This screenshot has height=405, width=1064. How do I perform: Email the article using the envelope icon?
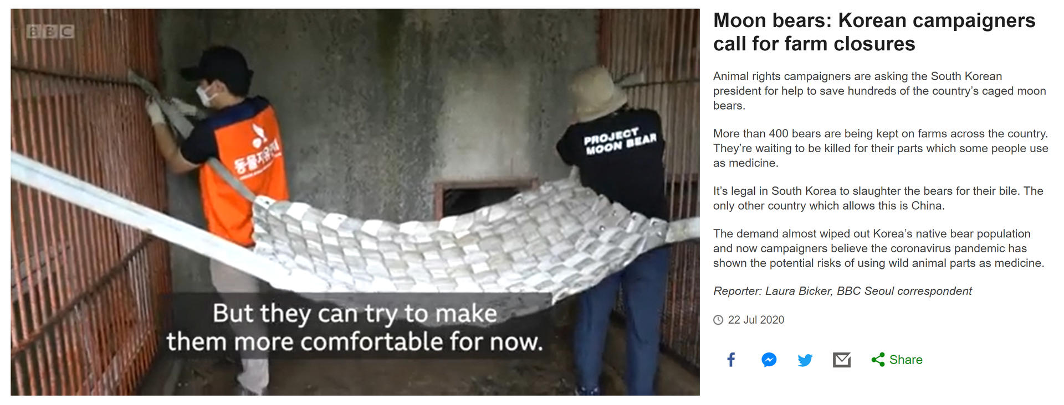click(842, 360)
